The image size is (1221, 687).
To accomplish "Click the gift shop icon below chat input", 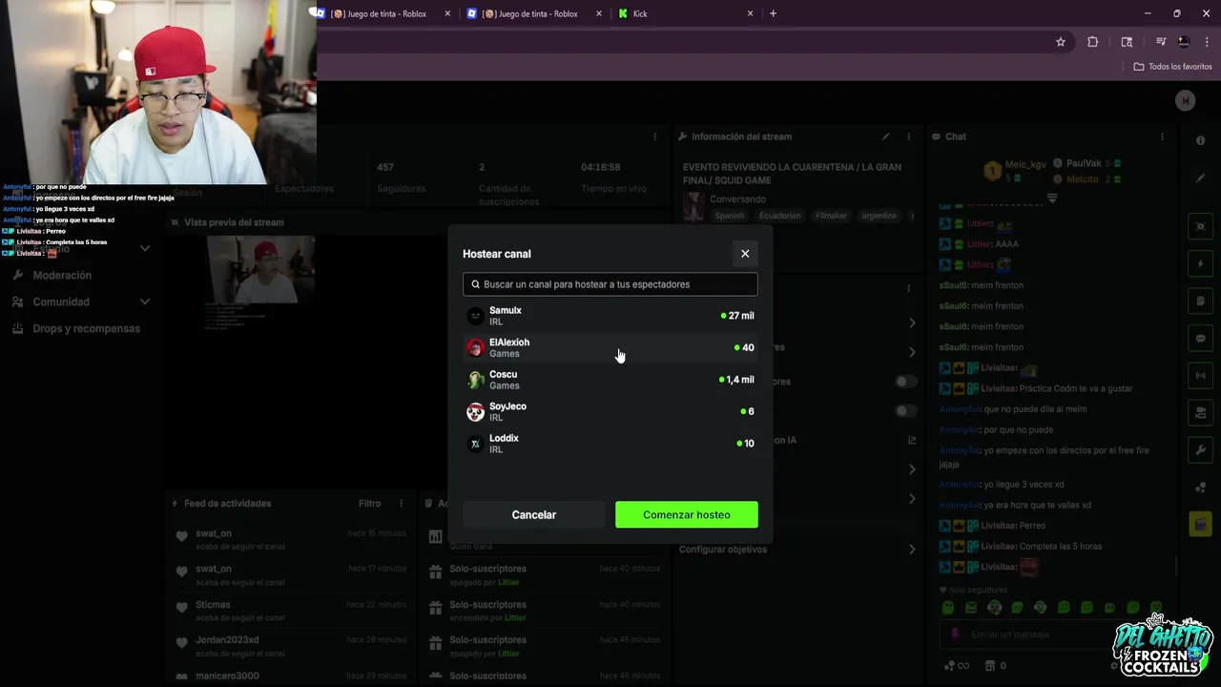I will tap(989, 665).
